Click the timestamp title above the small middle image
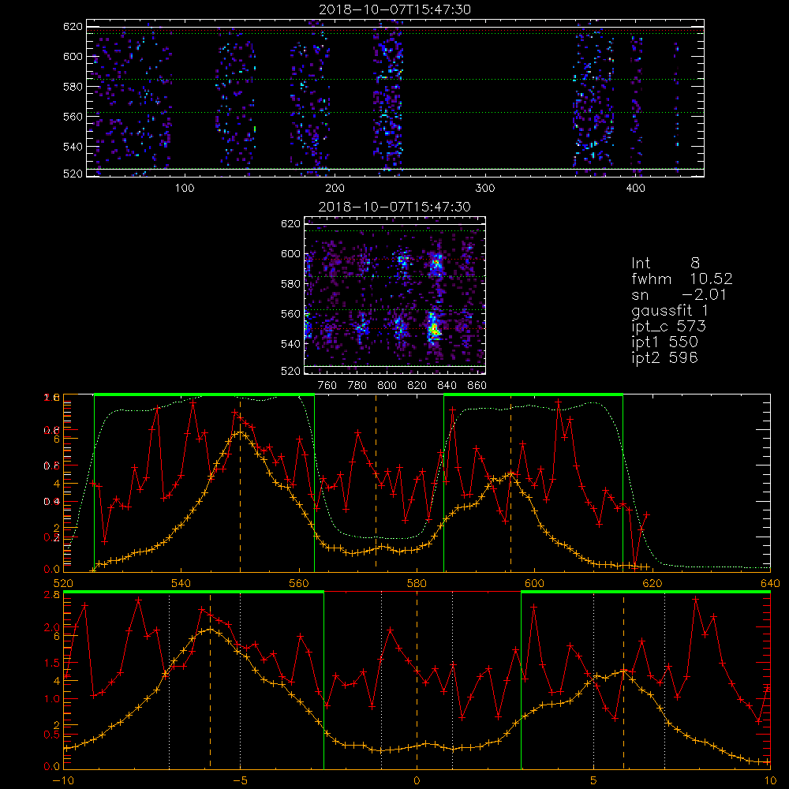The height and width of the screenshot is (789, 789). [394, 207]
